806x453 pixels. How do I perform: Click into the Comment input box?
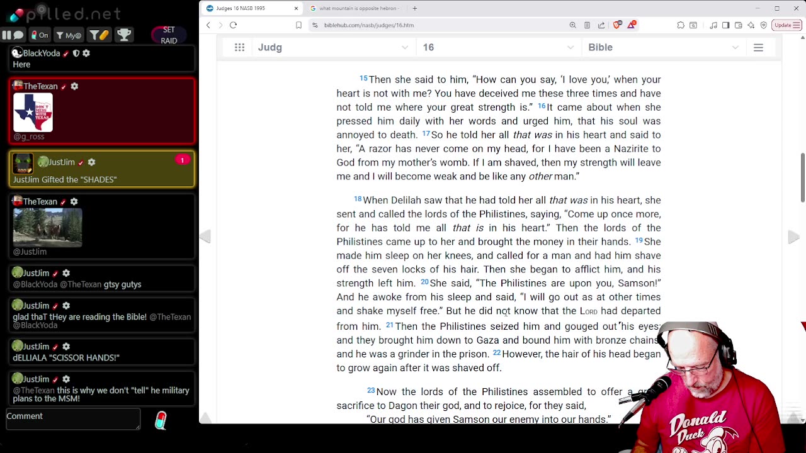73,419
